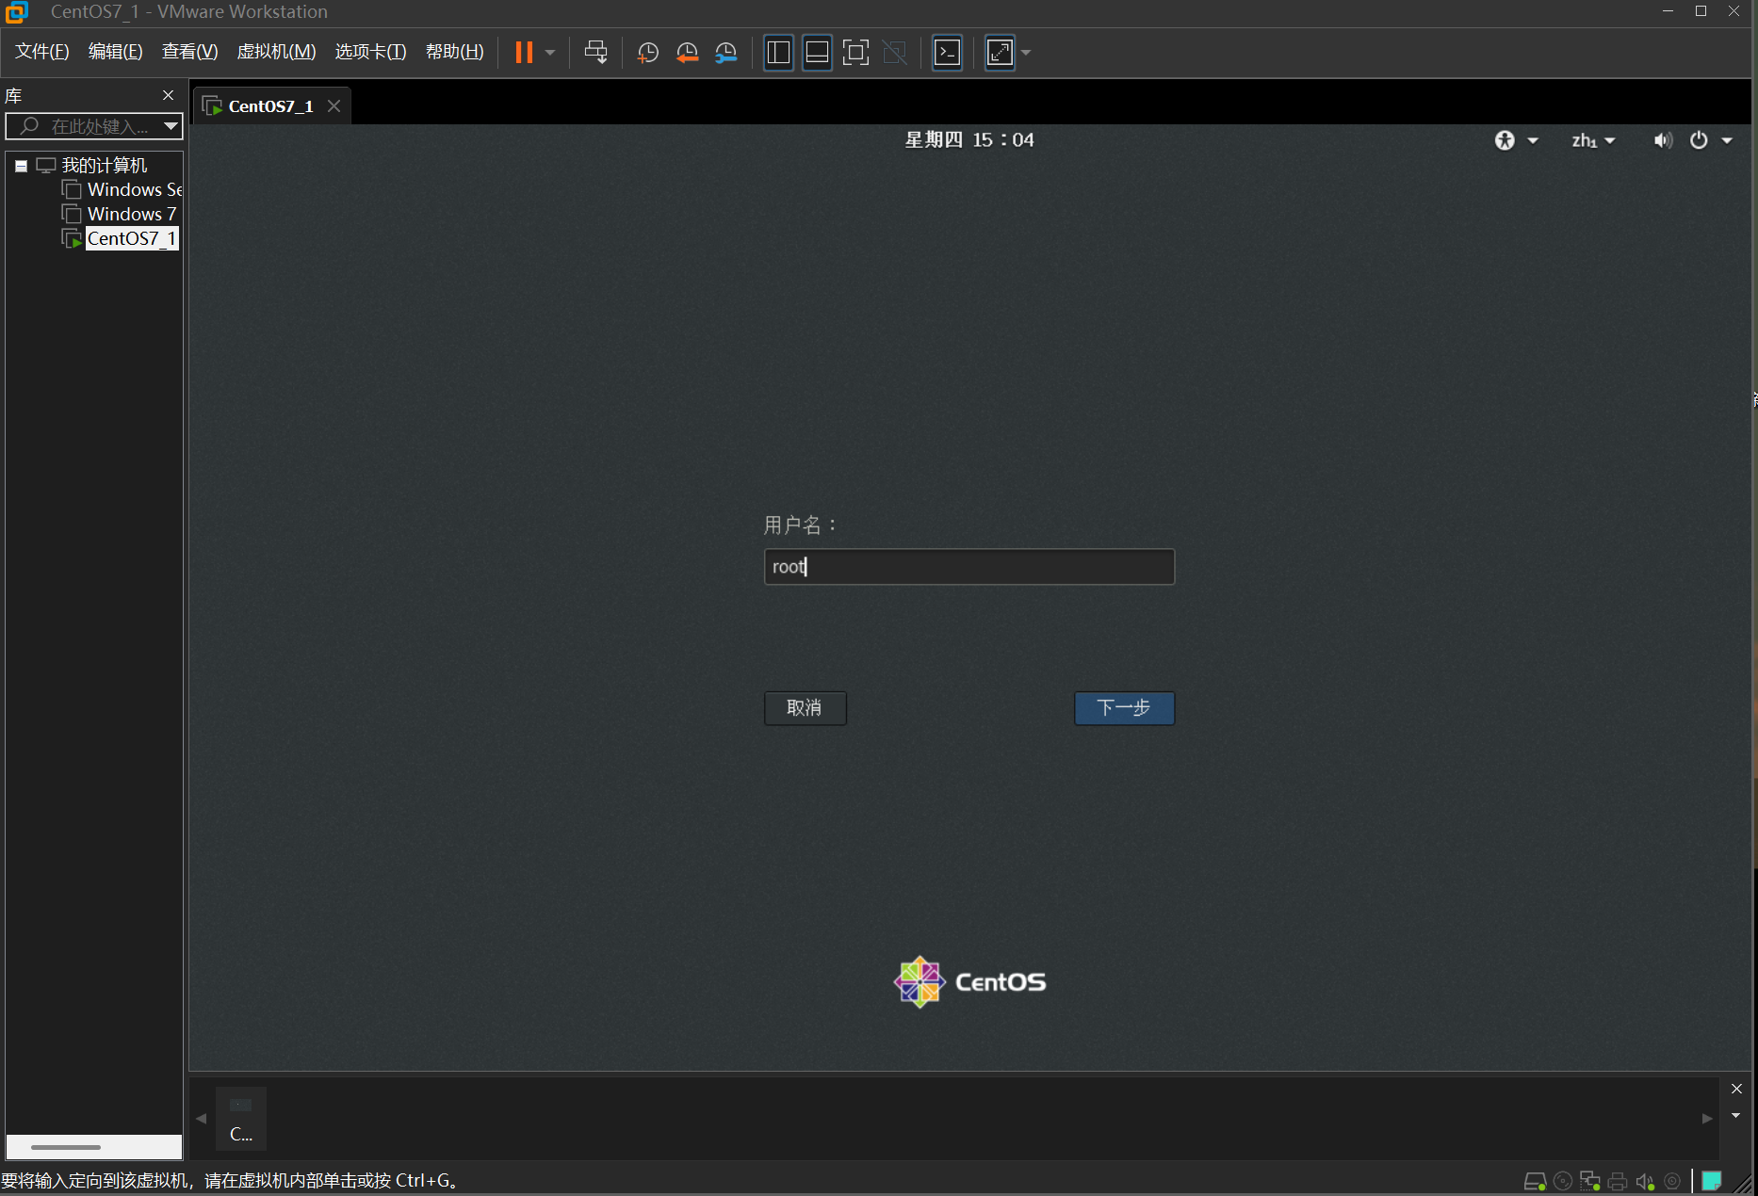Select the C... thumbnail in the thumbnail bar
The height and width of the screenshot is (1196, 1758).
coord(241,1118)
